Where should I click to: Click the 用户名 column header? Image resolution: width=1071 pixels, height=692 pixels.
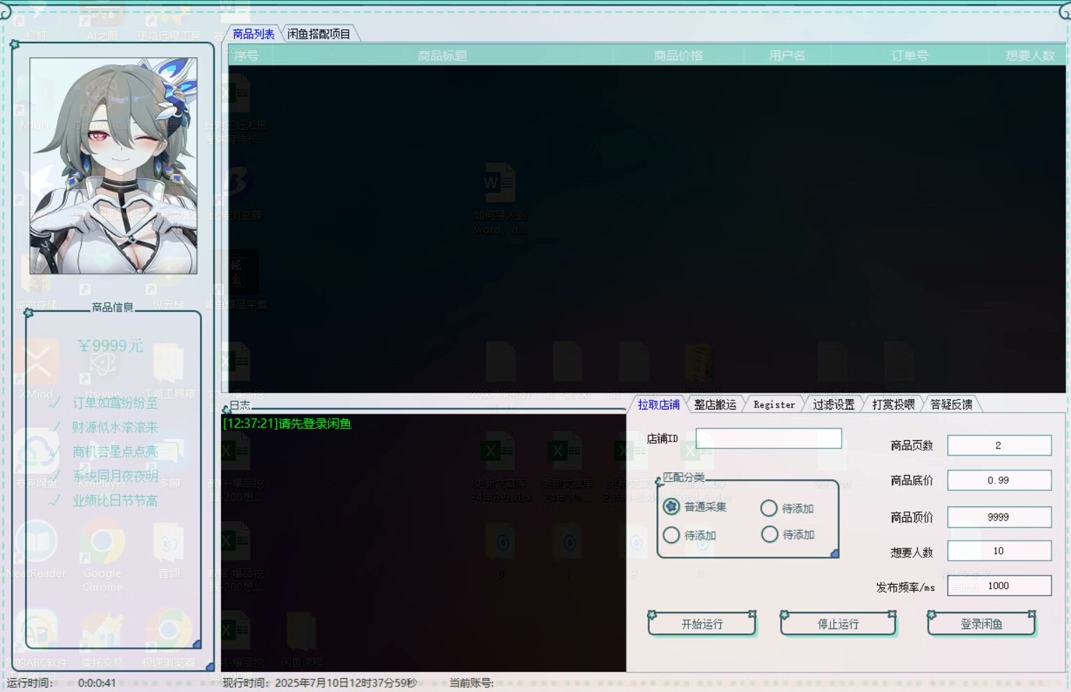click(787, 55)
